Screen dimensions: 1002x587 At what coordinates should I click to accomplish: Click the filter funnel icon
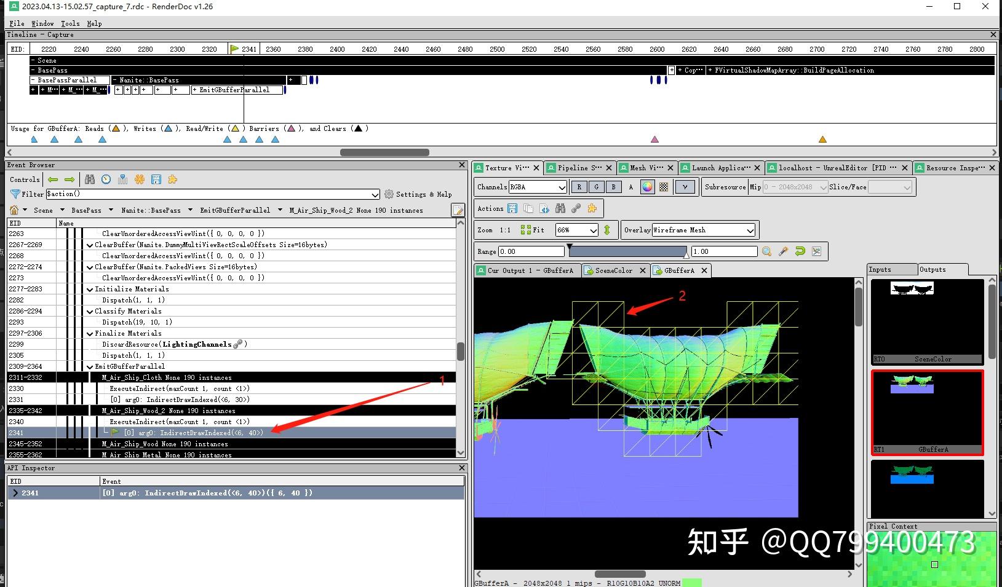[x=15, y=194]
